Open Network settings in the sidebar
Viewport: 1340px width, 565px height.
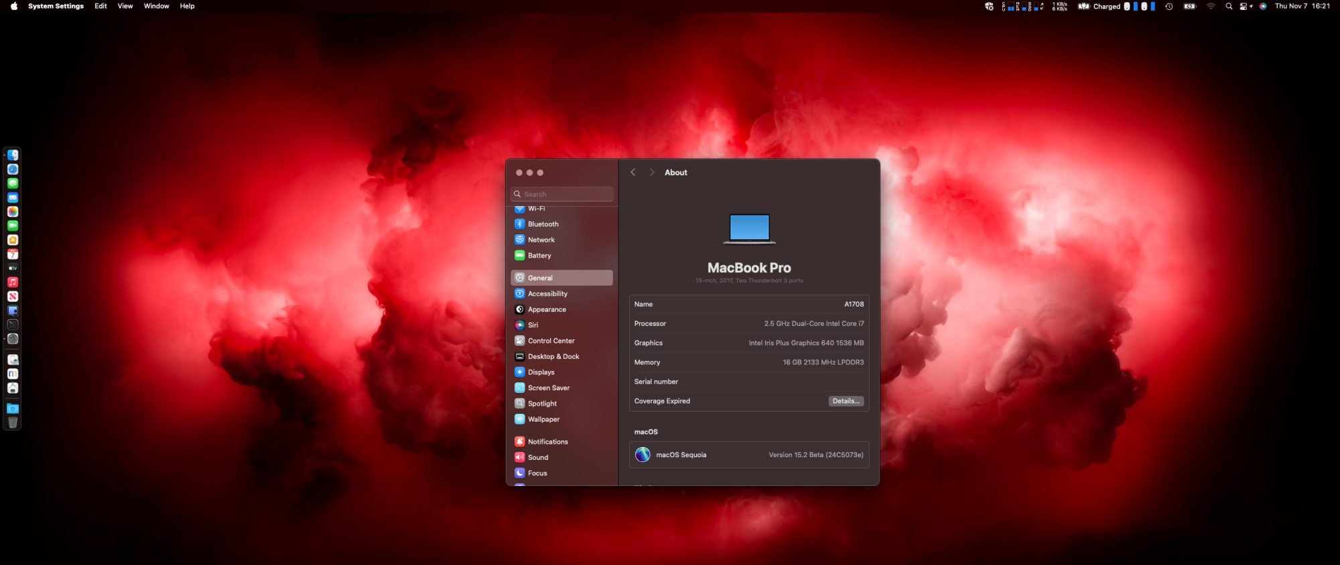(x=561, y=240)
